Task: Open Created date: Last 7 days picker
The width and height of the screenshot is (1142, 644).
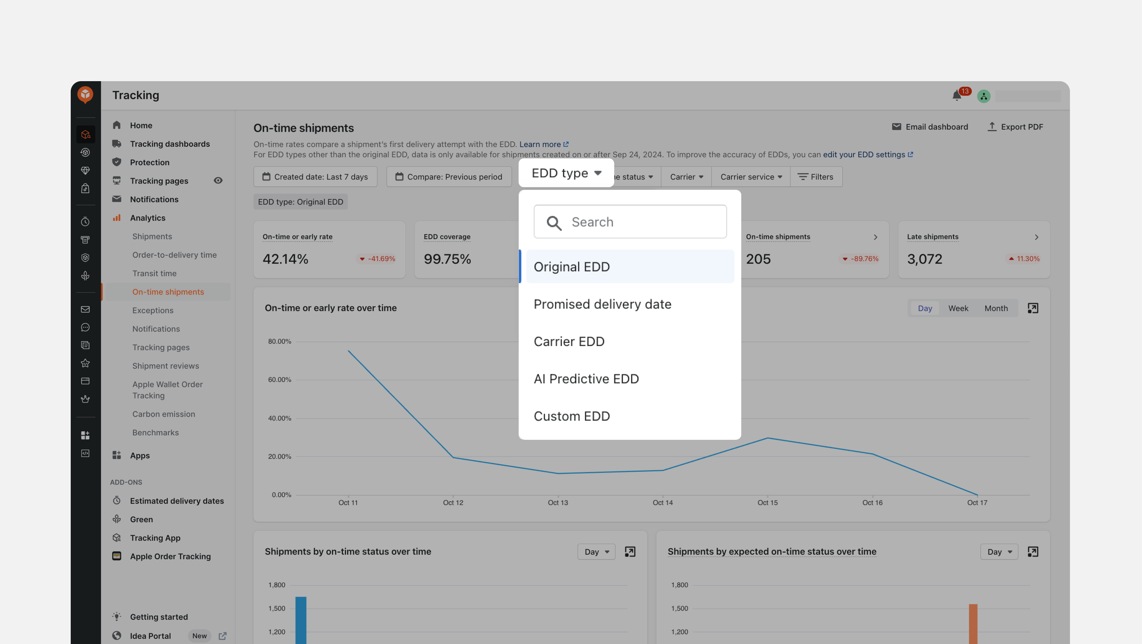Action: coord(315,177)
